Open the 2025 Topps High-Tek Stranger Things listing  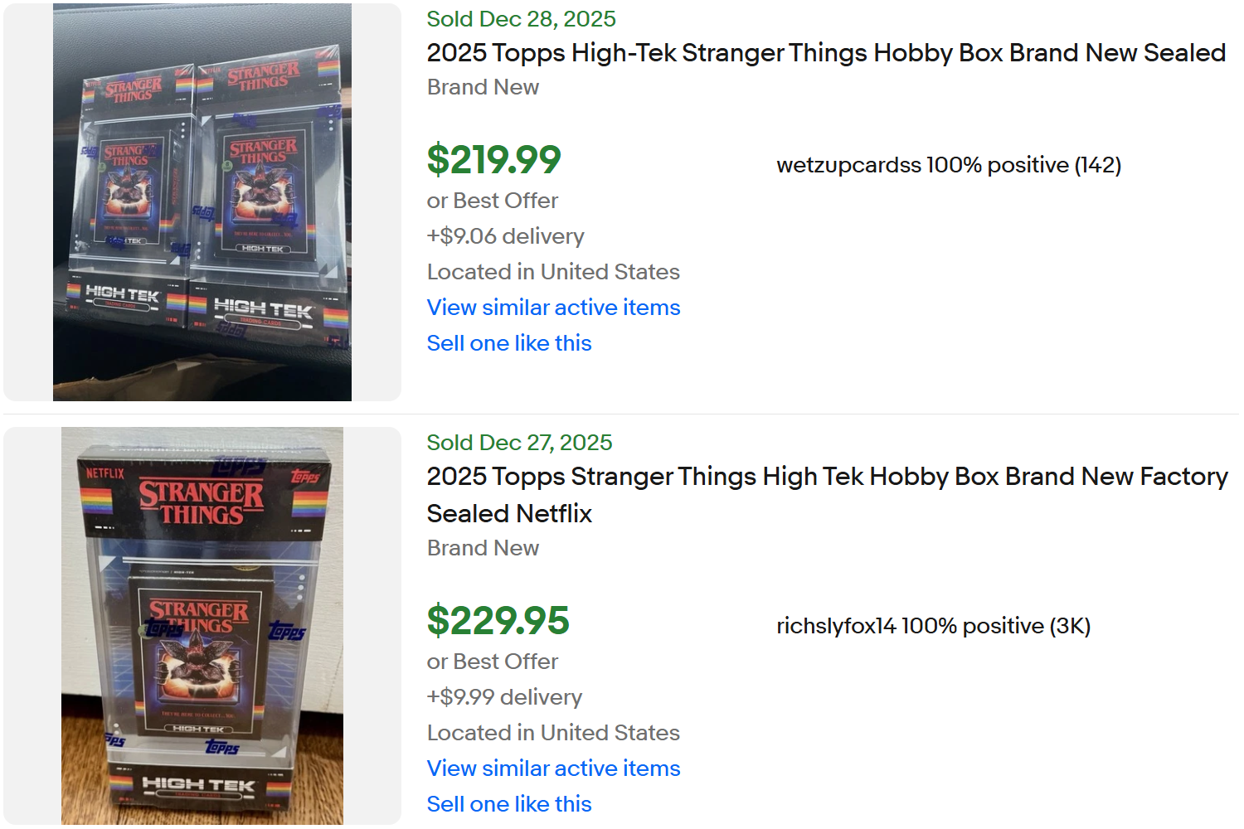pos(825,53)
